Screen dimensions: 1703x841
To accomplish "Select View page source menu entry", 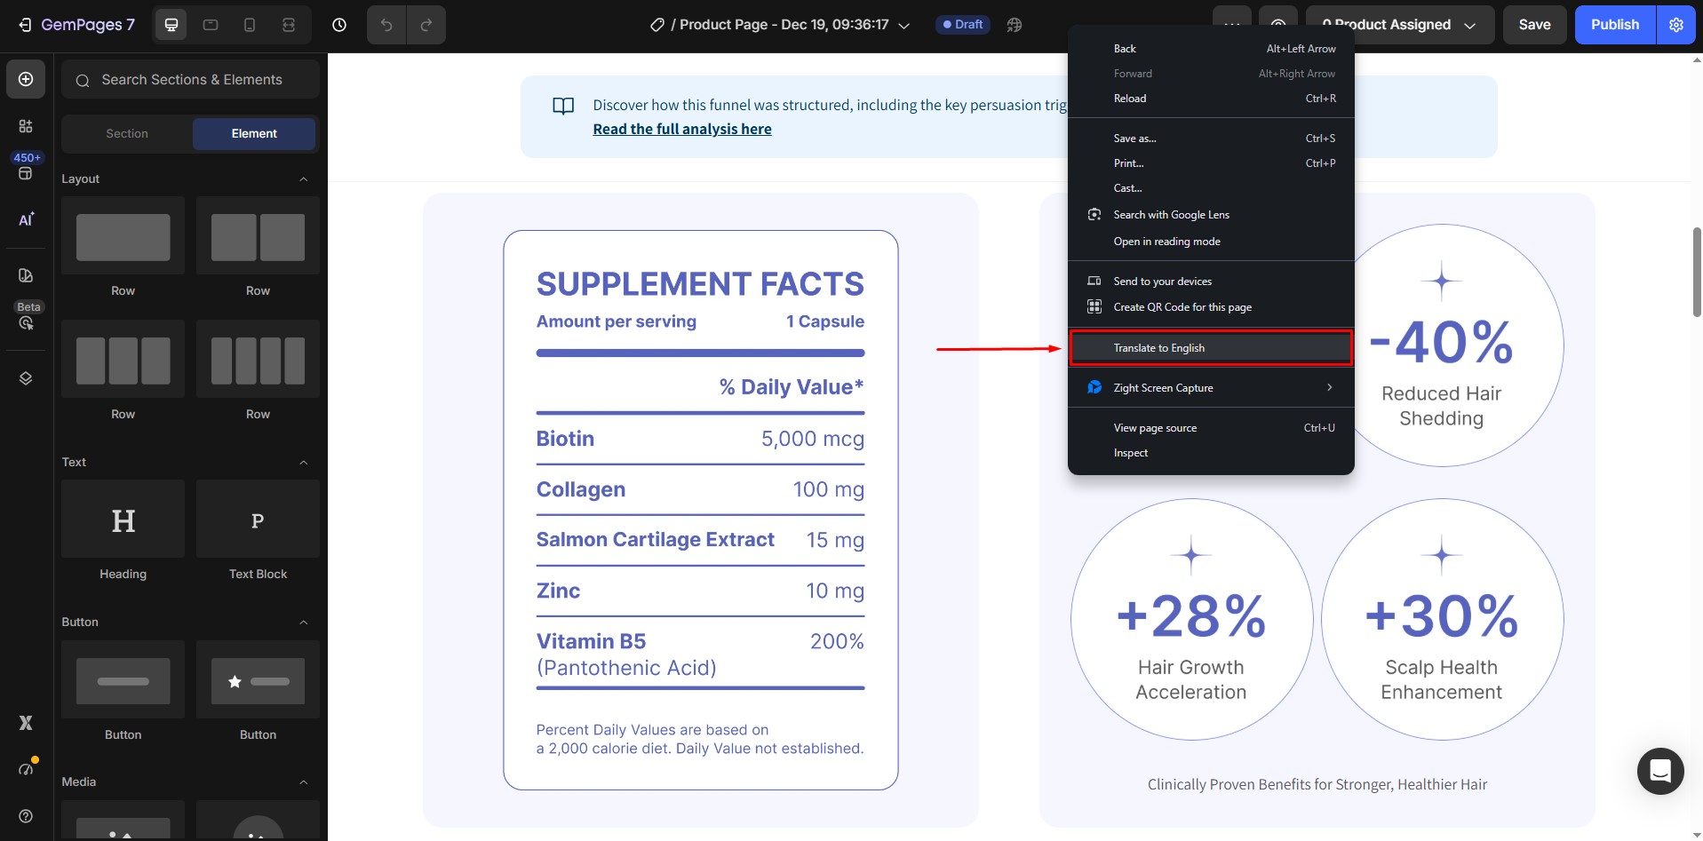I will click(1155, 428).
